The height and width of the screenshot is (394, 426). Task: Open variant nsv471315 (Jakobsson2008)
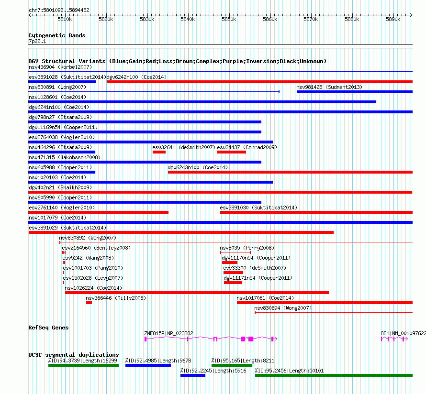(65, 157)
